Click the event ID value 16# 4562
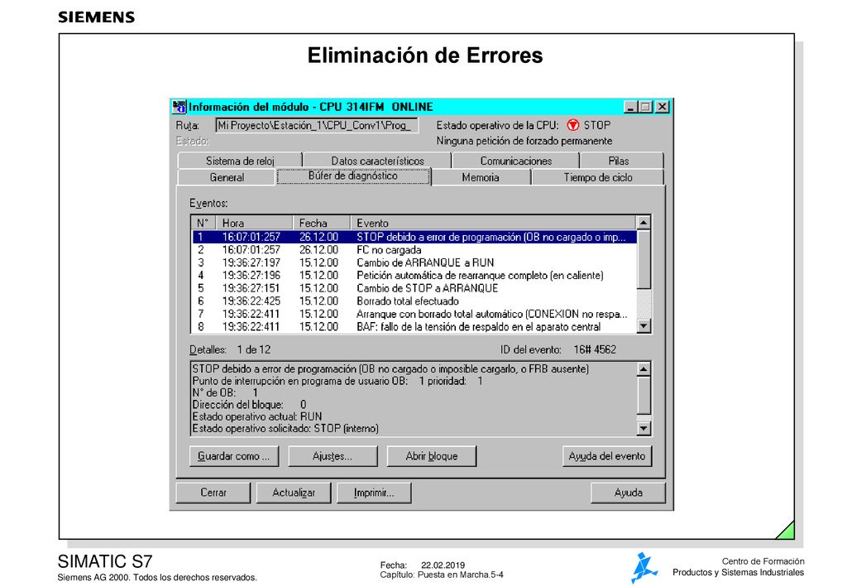847x587 pixels. point(595,349)
